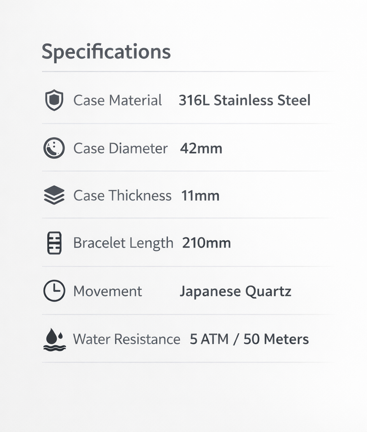Click the clock icon beside Movement
Viewport: 367px width, 432px height.
(54, 291)
